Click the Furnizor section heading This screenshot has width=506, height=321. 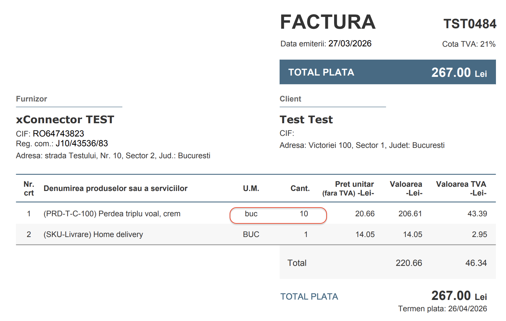[31, 99]
